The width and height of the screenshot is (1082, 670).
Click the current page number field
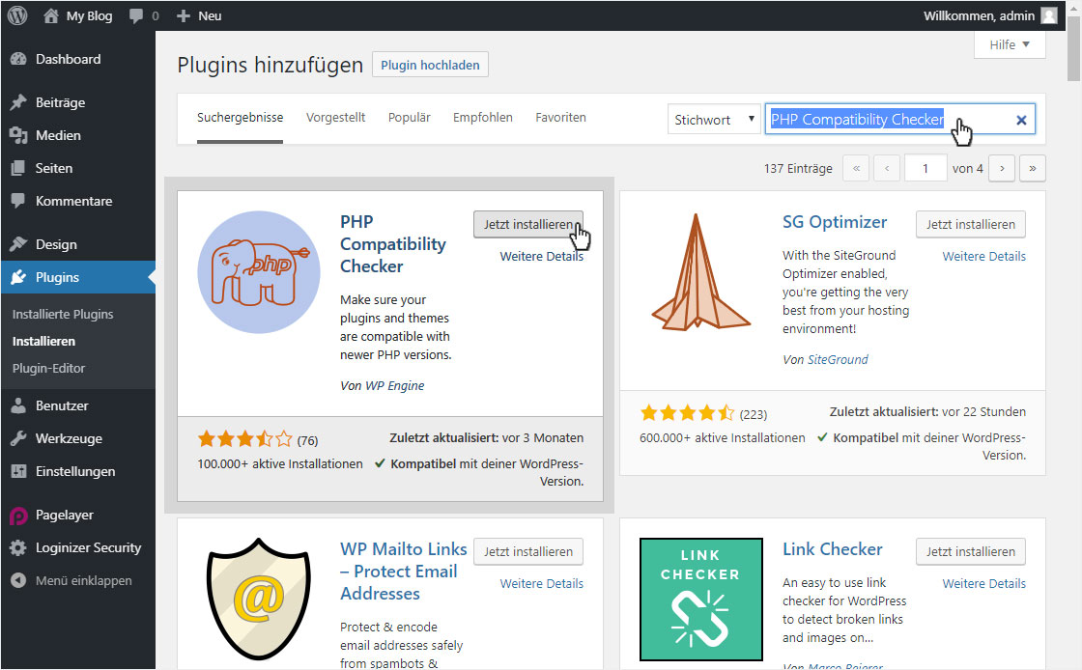[925, 168]
